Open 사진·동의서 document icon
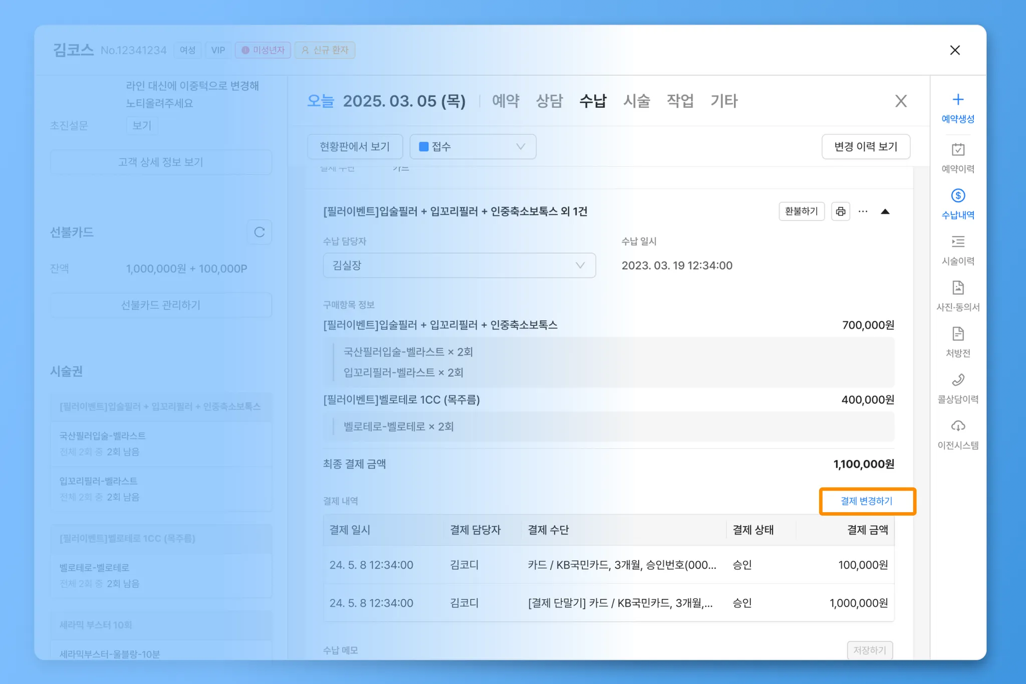The height and width of the screenshot is (684, 1026). point(957,288)
